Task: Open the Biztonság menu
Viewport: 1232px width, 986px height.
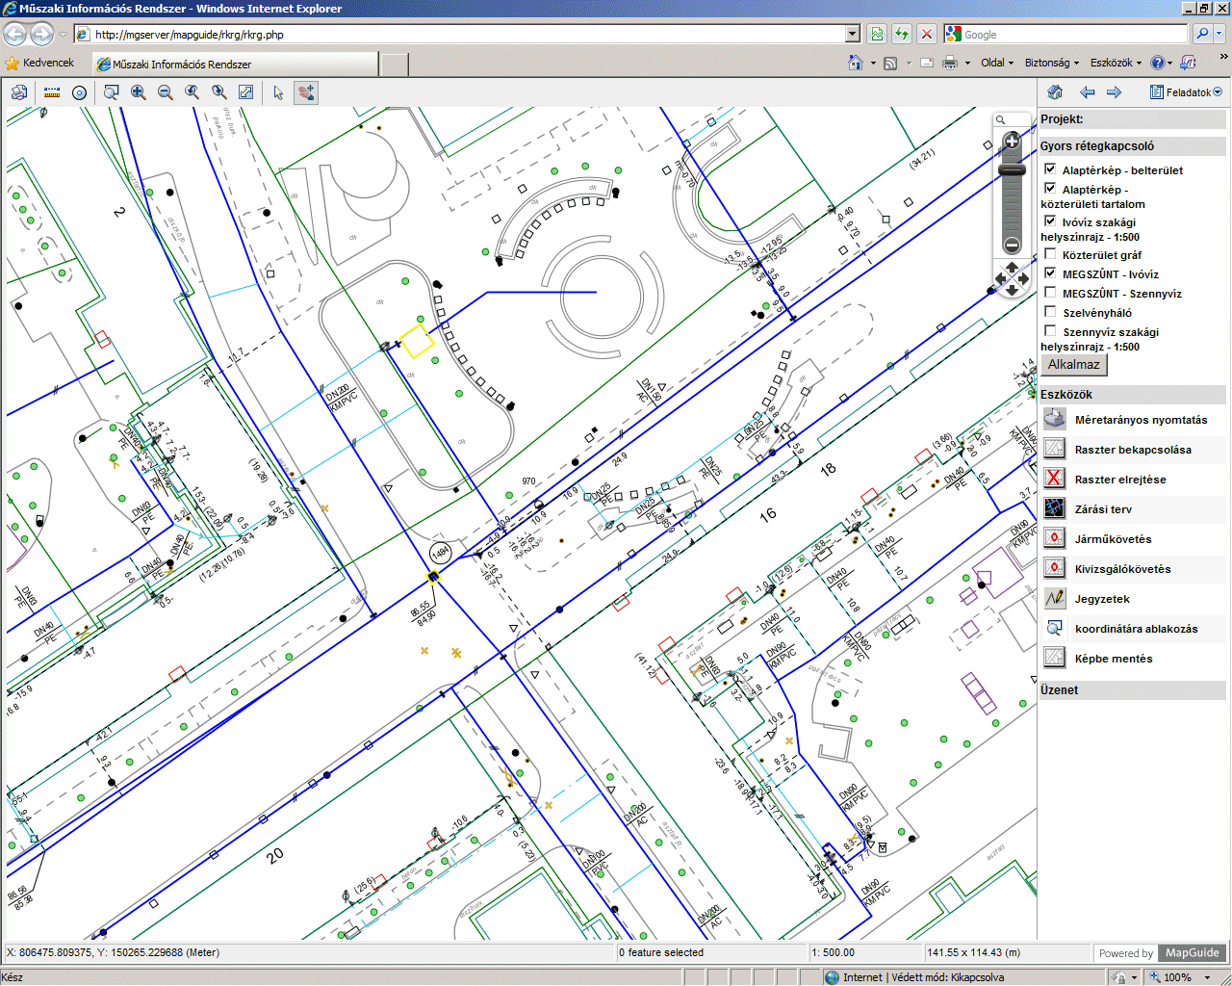Action: coord(1051,63)
